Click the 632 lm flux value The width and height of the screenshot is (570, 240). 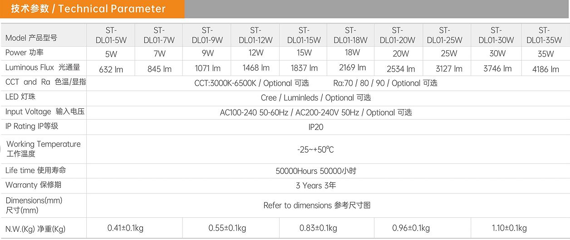click(111, 70)
